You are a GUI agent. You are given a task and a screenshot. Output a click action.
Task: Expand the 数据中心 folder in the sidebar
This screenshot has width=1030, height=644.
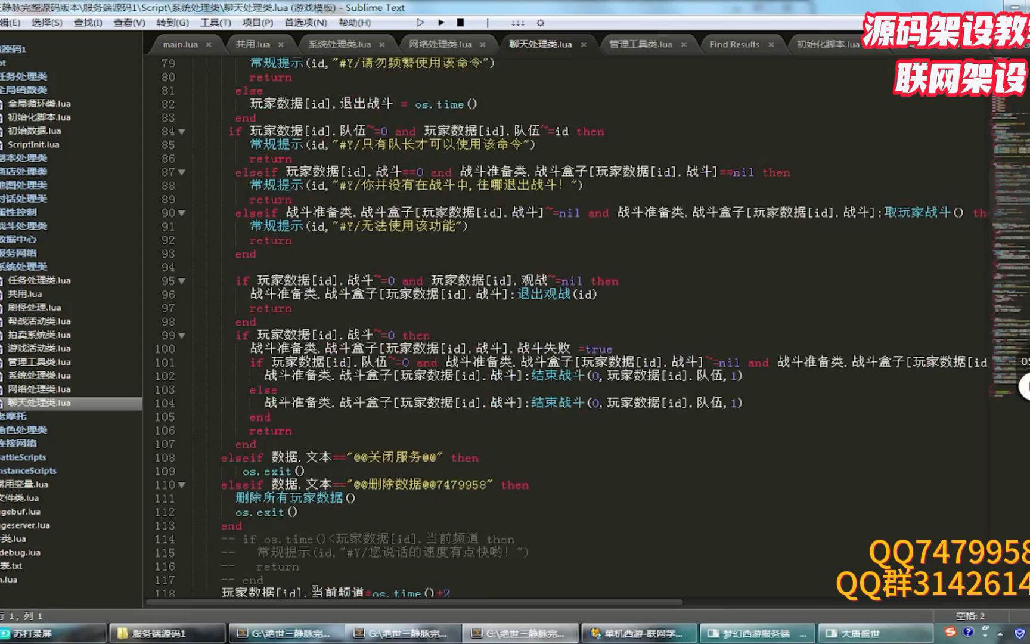click(18, 240)
